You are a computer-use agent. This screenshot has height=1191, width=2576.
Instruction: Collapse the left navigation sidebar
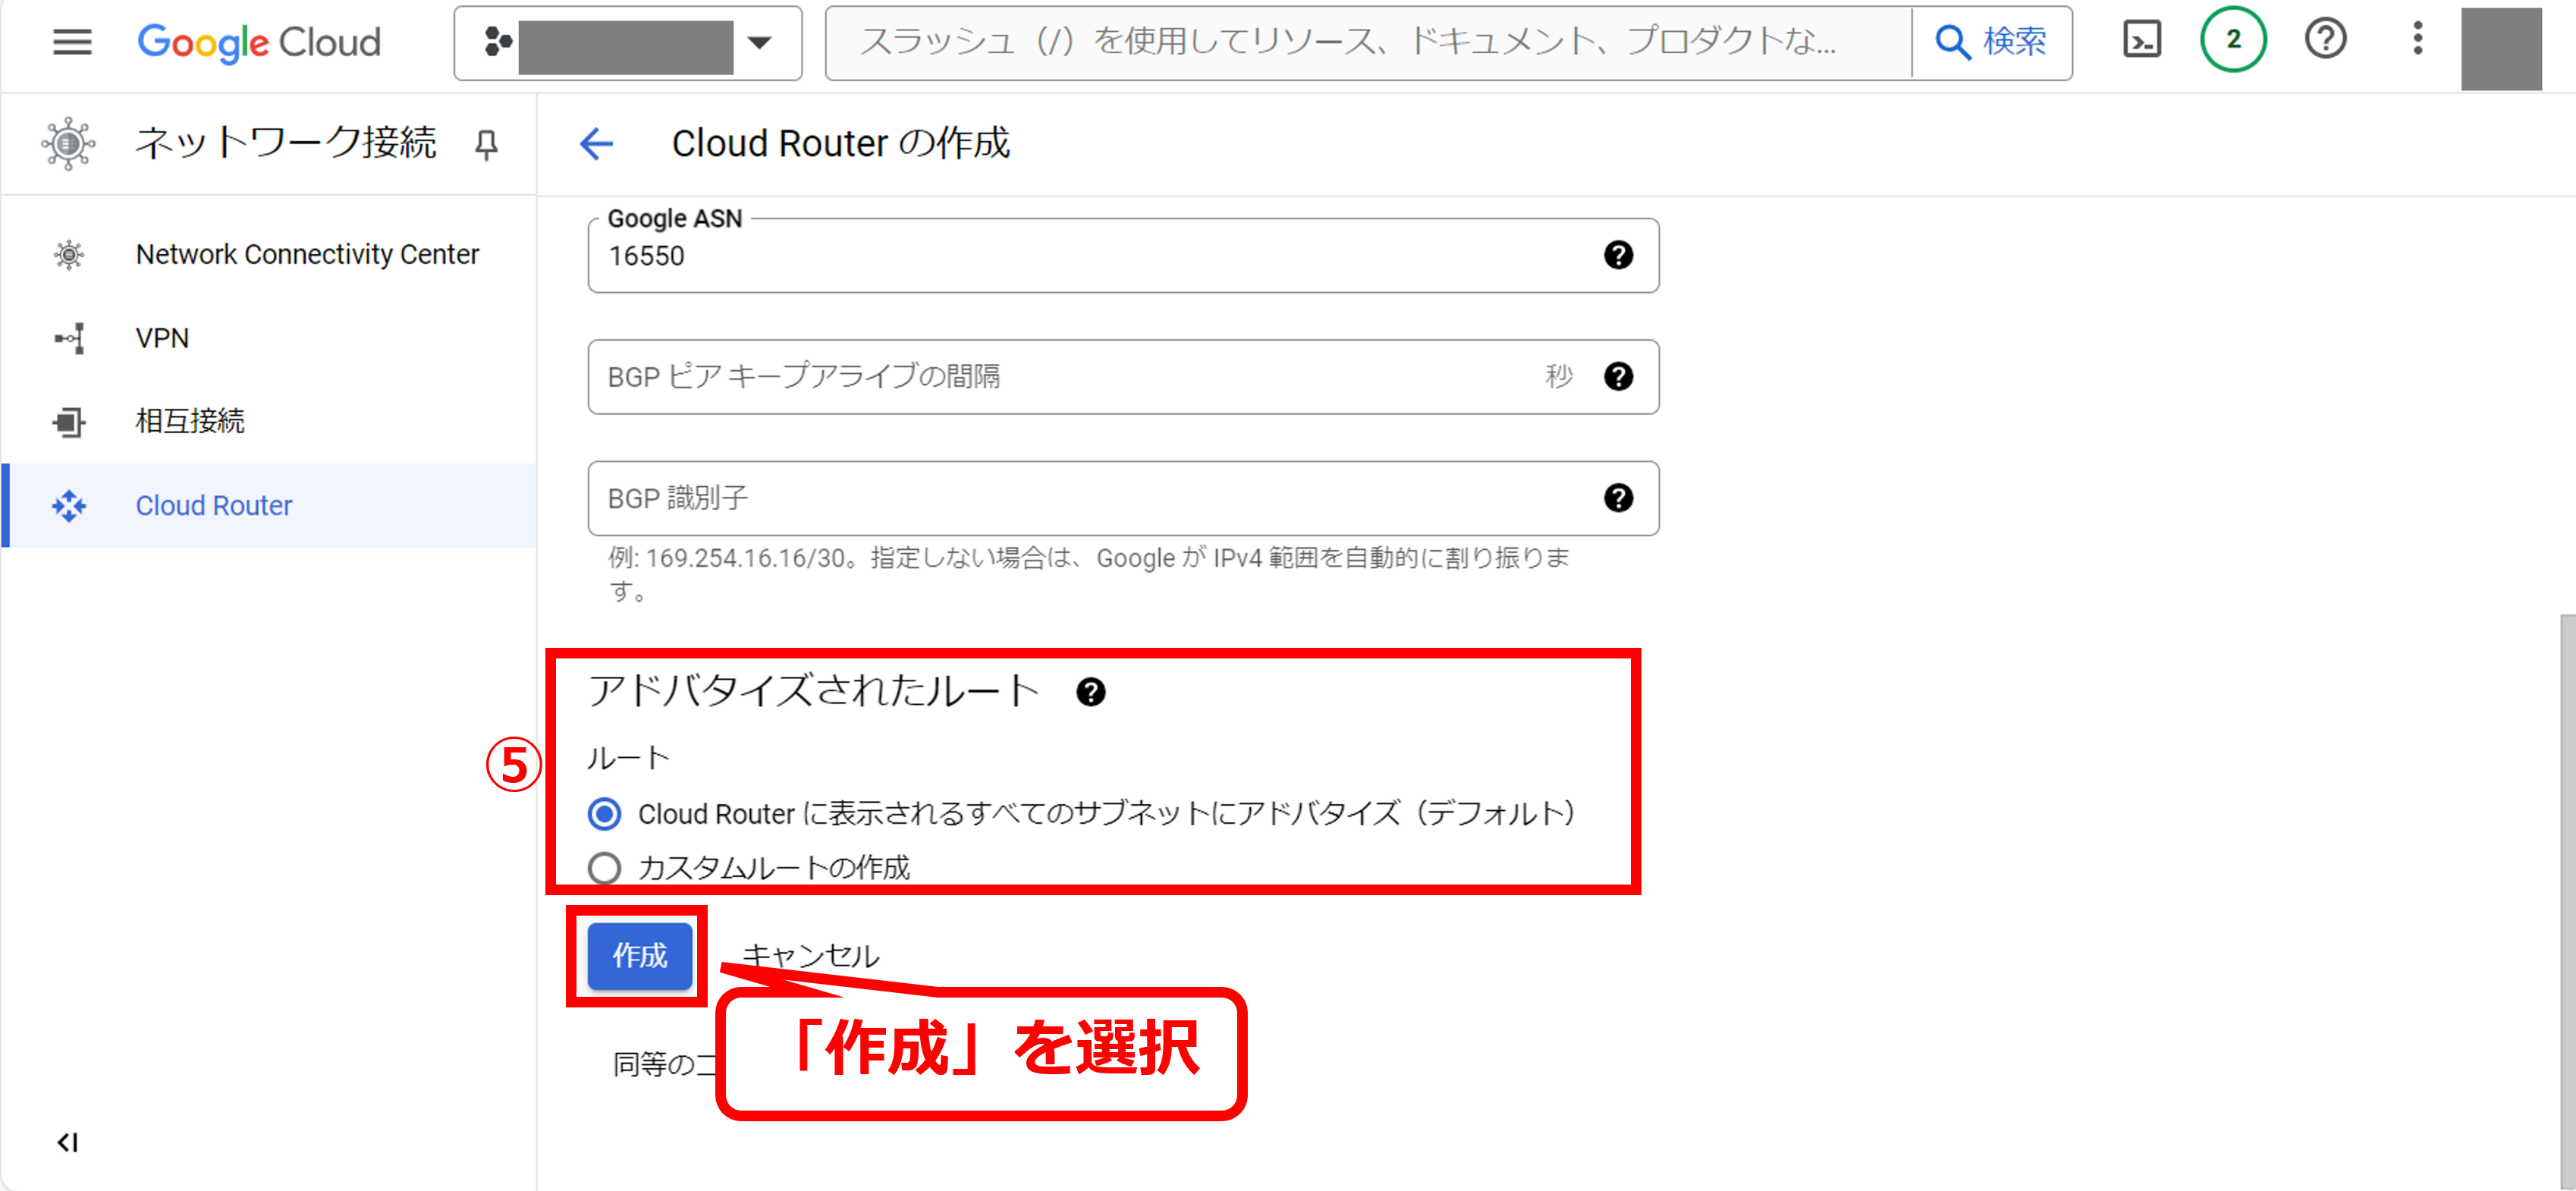click(x=67, y=1142)
